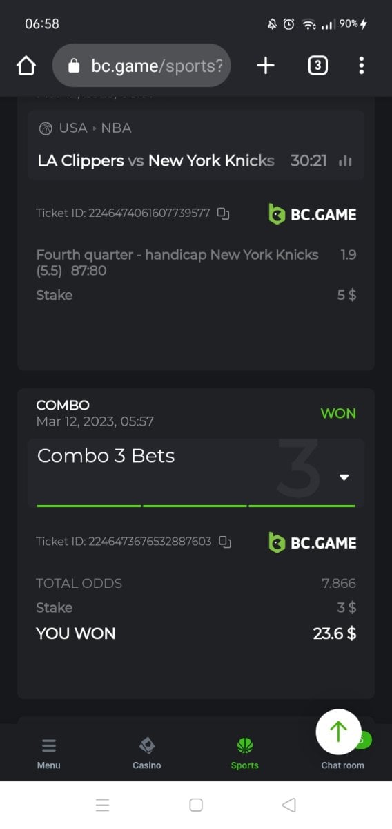This screenshot has width=392, height=829.
Task: Tap the browser home icon
Action: point(26,66)
